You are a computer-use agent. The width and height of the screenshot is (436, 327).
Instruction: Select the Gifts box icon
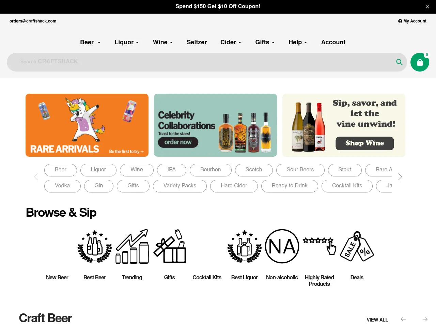pyautogui.click(x=170, y=246)
